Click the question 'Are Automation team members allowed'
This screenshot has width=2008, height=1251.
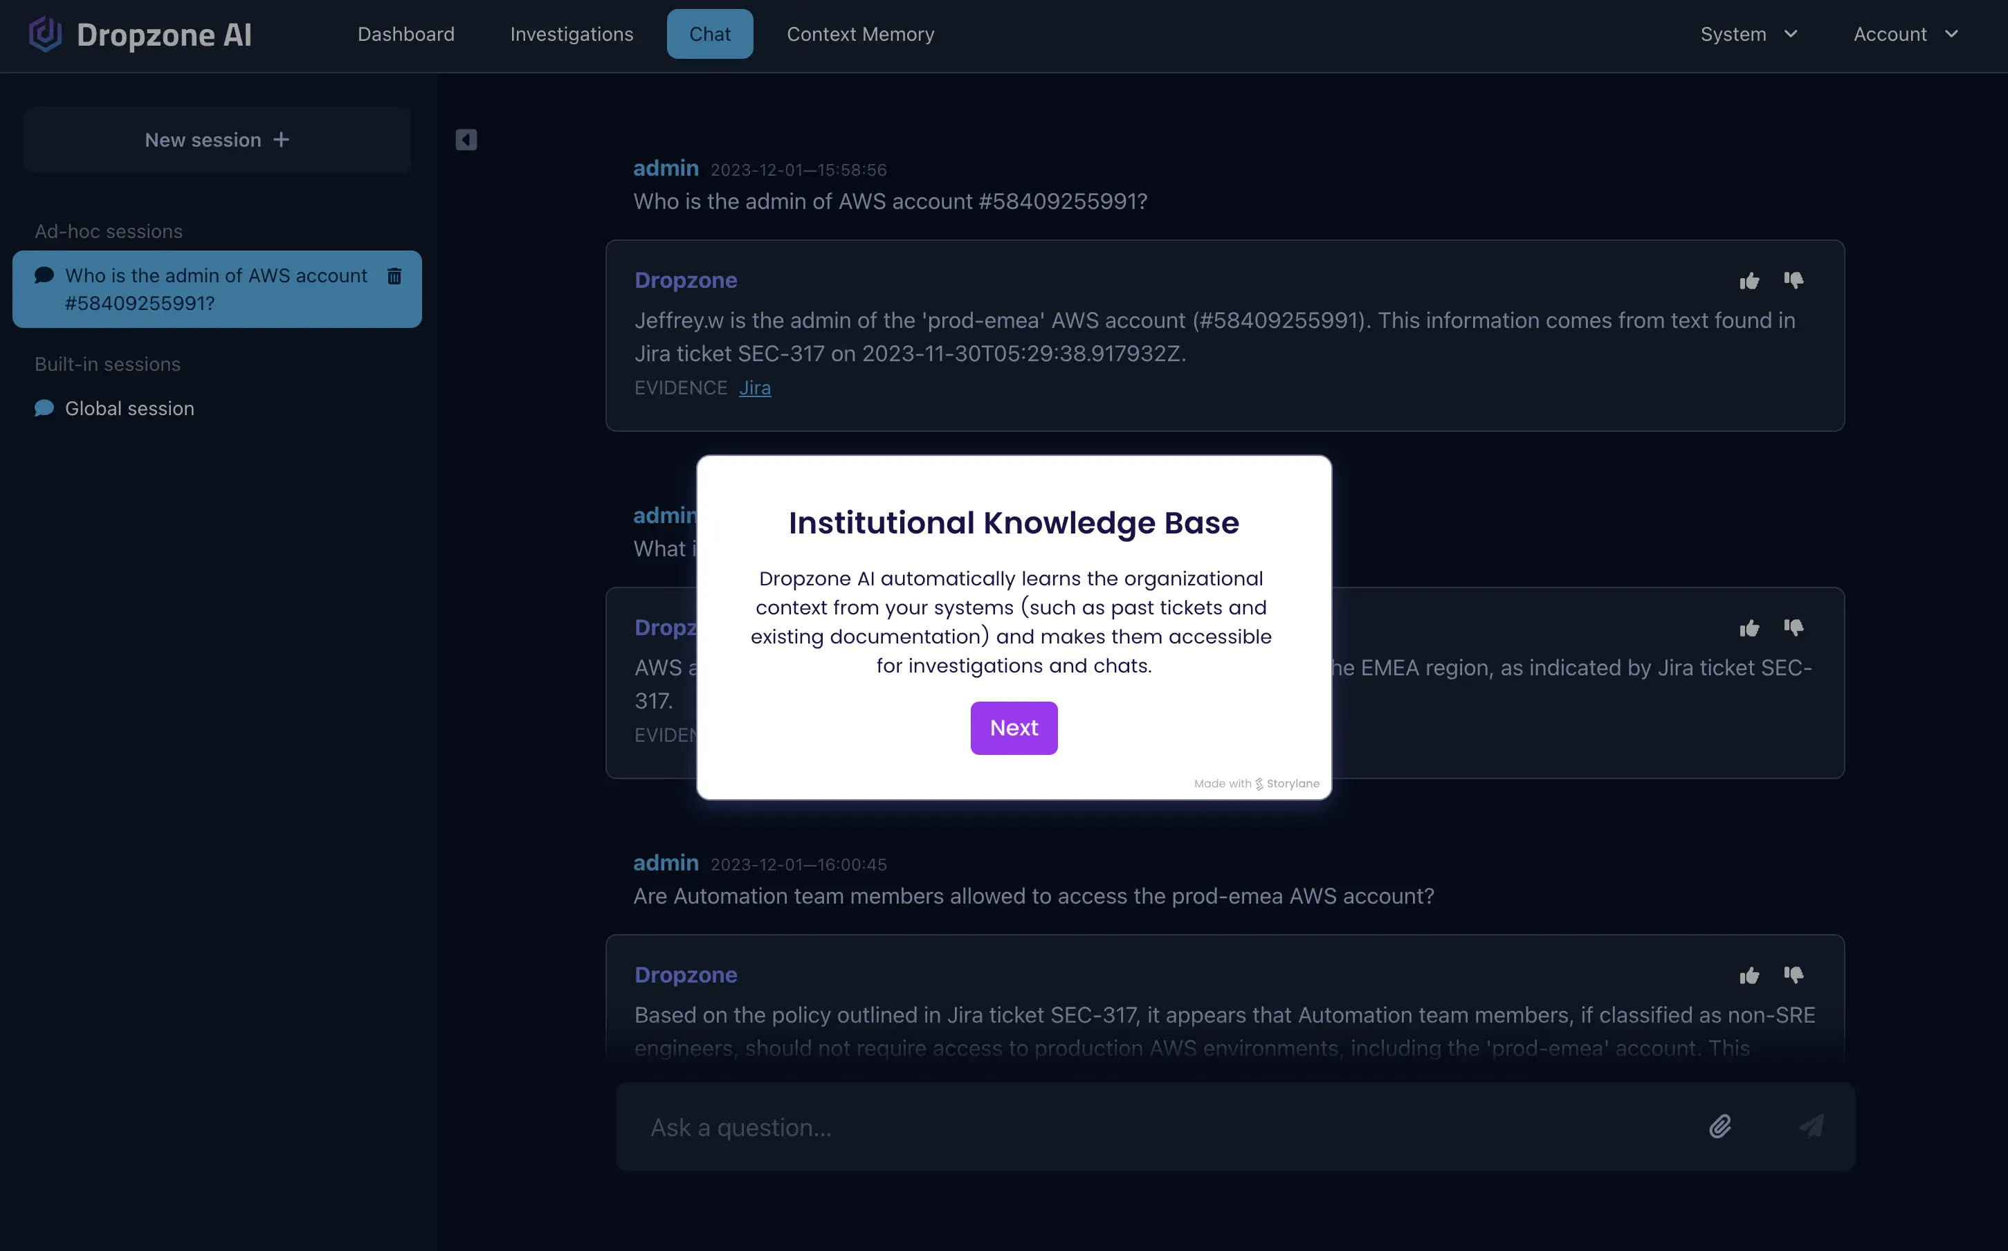[1033, 897]
